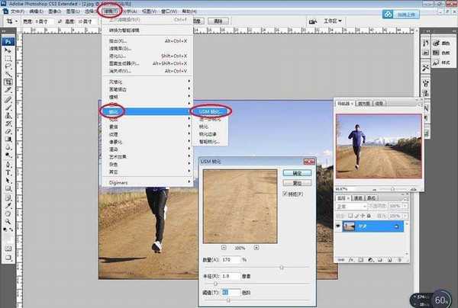The image size is (458, 308).
Task: Select the Rectangular Marquee tool
Action: click(8, 59)
